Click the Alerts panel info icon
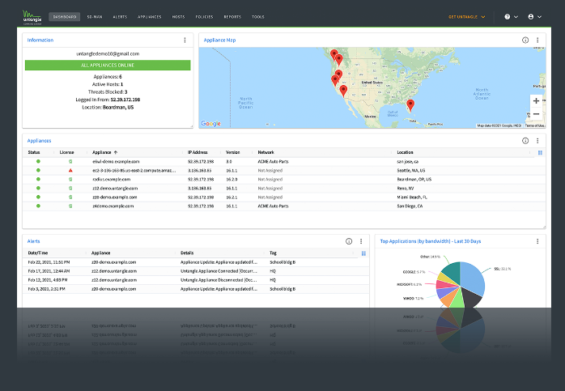This screenshot has height=391, width=565. 349,241
